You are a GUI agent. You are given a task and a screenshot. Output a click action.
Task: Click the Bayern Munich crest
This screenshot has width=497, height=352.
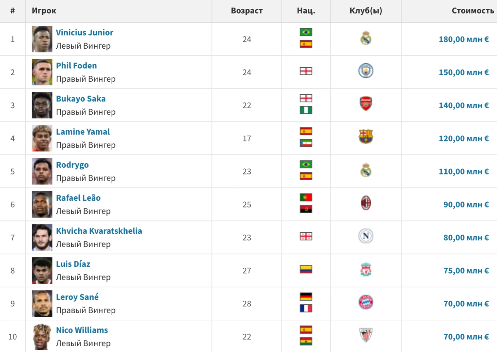tap(366, 302)
